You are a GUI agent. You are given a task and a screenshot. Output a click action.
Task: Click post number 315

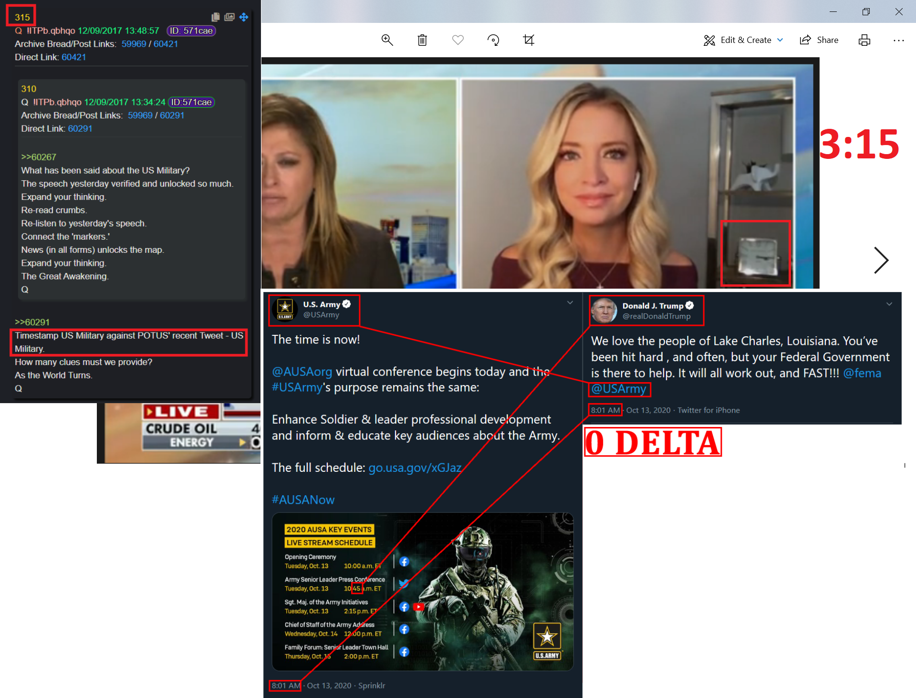(22, 17)
